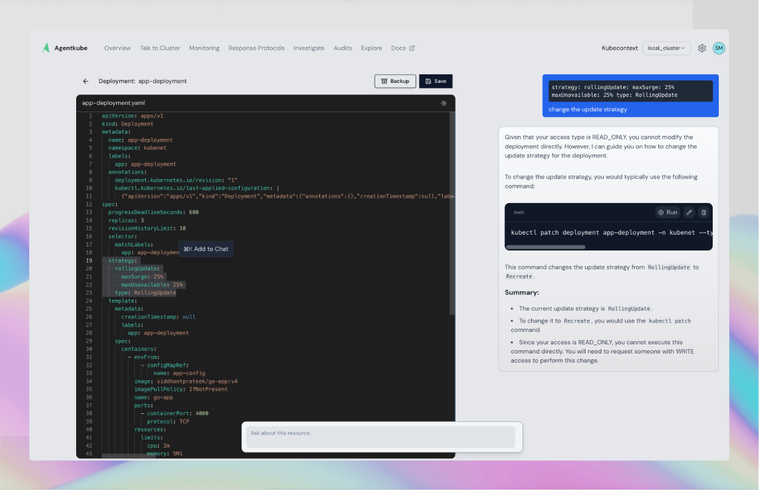This screenshot has height=490, width=759.
Task: Click the Backup button
Action: coord(395,81)
